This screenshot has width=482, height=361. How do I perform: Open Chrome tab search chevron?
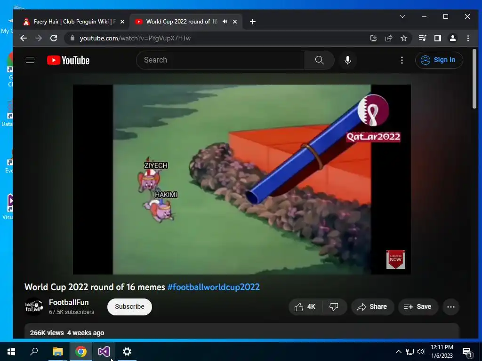[x=402, y=16]
